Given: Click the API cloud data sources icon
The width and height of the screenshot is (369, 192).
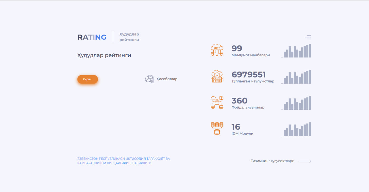Looking at the screenshot, I should coord(217,50).
